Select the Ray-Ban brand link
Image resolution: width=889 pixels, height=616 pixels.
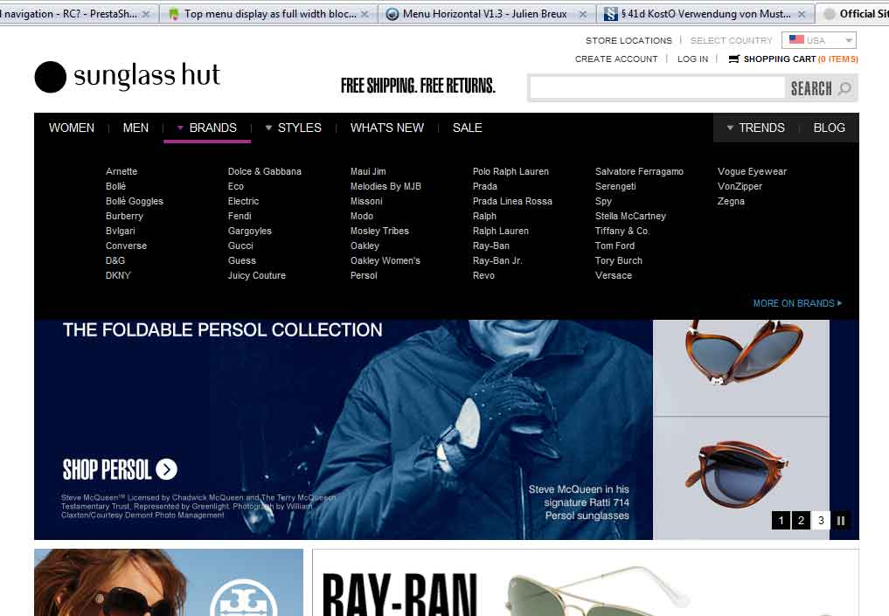(x=491, y=246)
